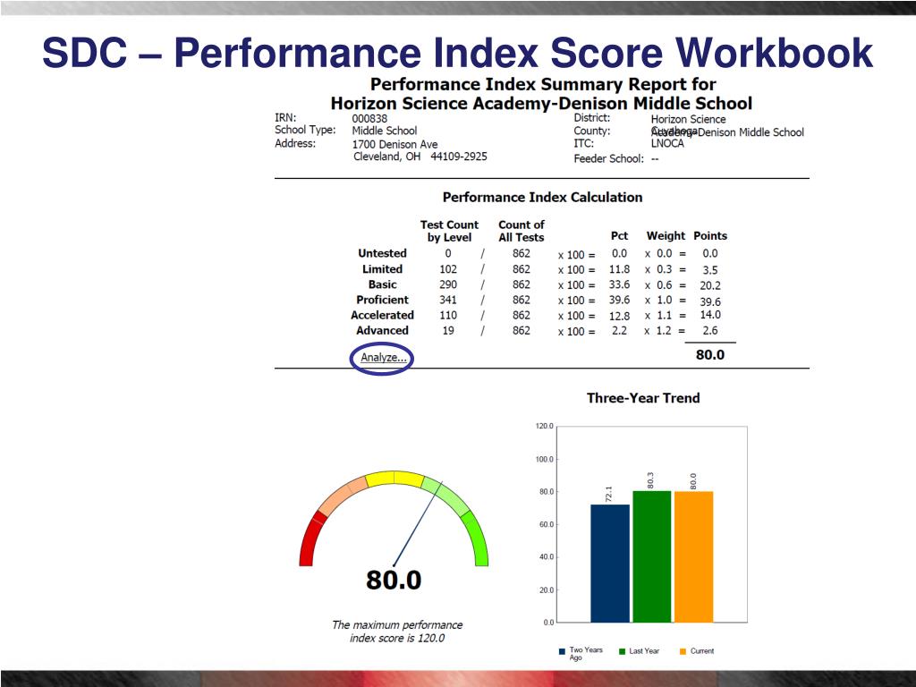Open the Analyze... link
The height and width of the screenshot is (687, 916).
pyautogui.click(x=383, y=358)
